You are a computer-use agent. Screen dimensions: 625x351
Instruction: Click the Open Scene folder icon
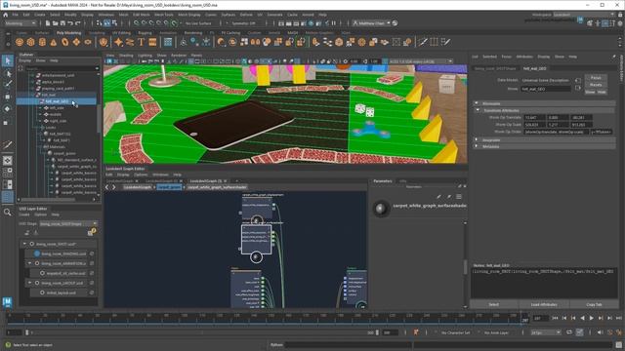56,23
